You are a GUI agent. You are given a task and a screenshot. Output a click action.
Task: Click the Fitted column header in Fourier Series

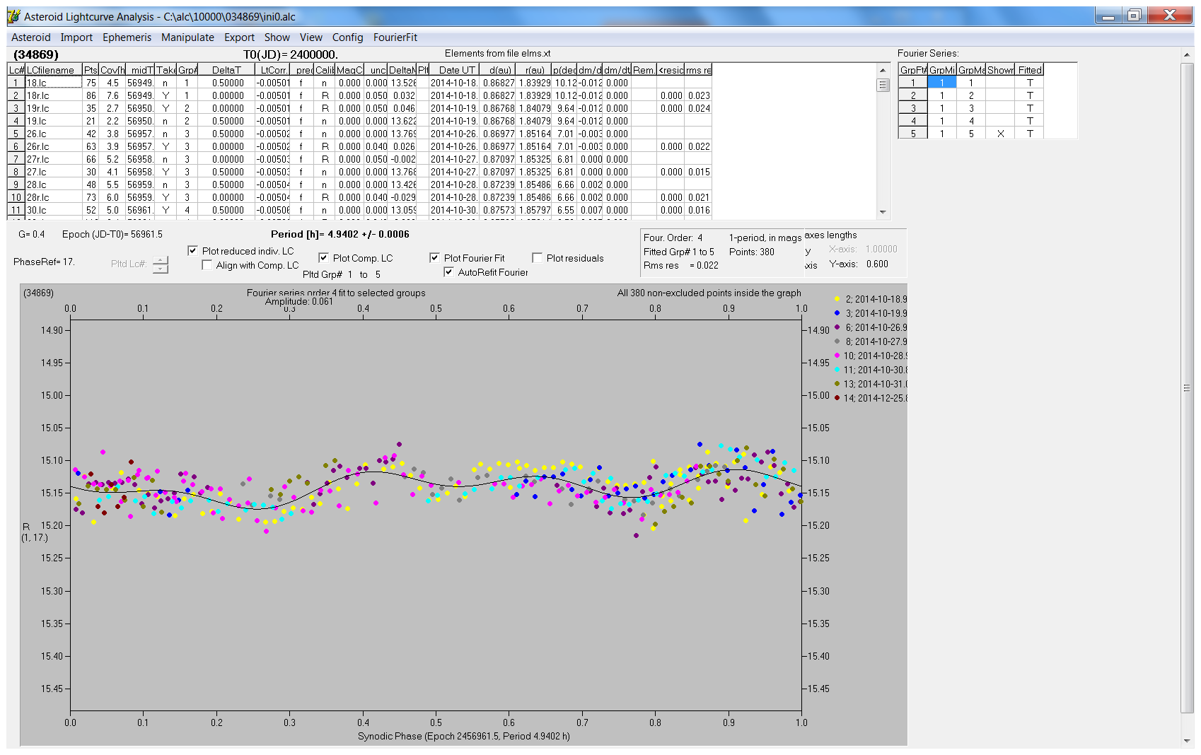1030,70
